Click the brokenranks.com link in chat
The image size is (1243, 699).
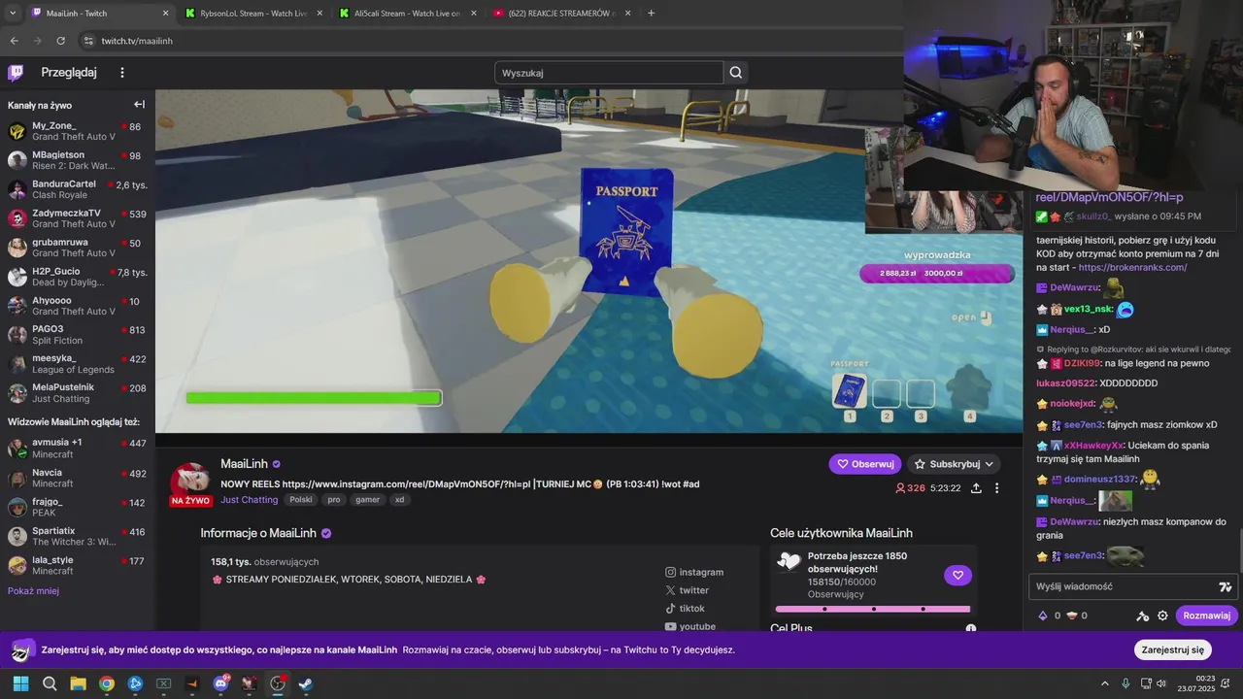[1132, 267]
